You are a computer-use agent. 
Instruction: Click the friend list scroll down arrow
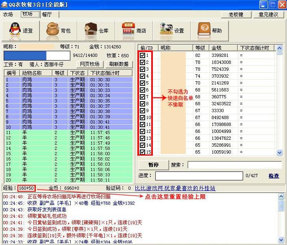tap(279, 152)
